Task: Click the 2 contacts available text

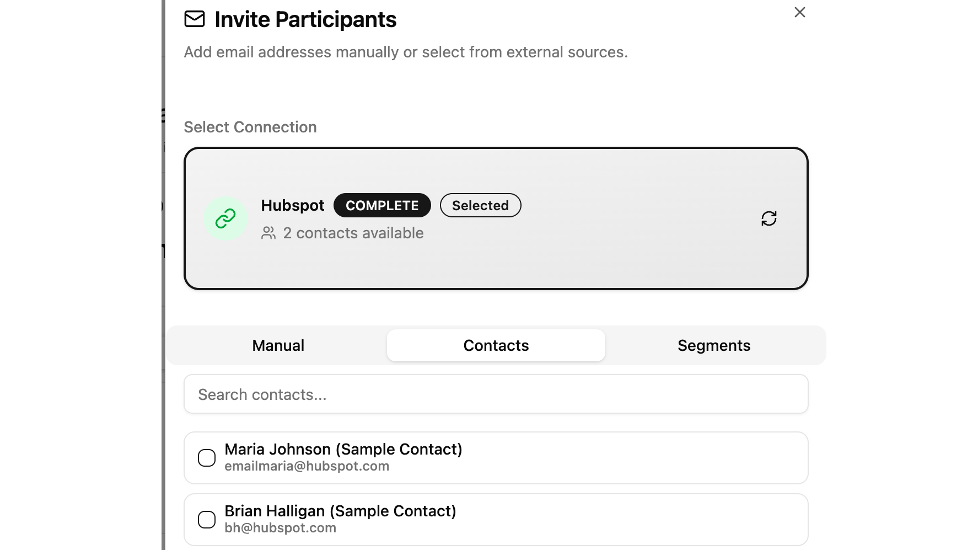Action: 353,233
